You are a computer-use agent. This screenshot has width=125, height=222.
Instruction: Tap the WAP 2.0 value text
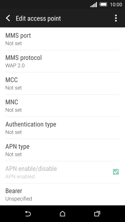[x=15, y=66]
